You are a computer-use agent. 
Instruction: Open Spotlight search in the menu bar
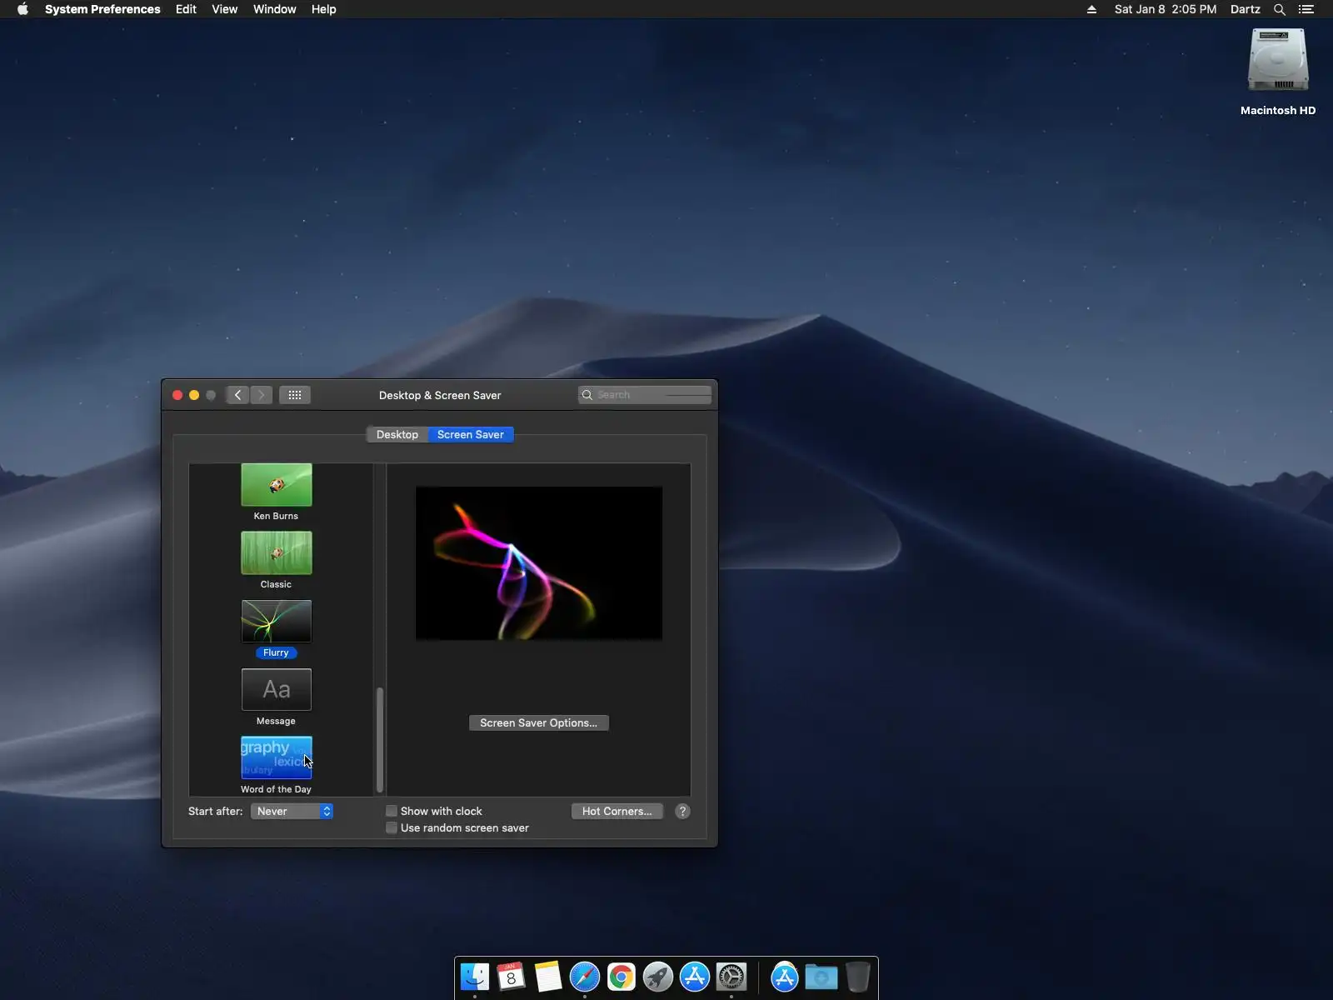pos(1280,9)
